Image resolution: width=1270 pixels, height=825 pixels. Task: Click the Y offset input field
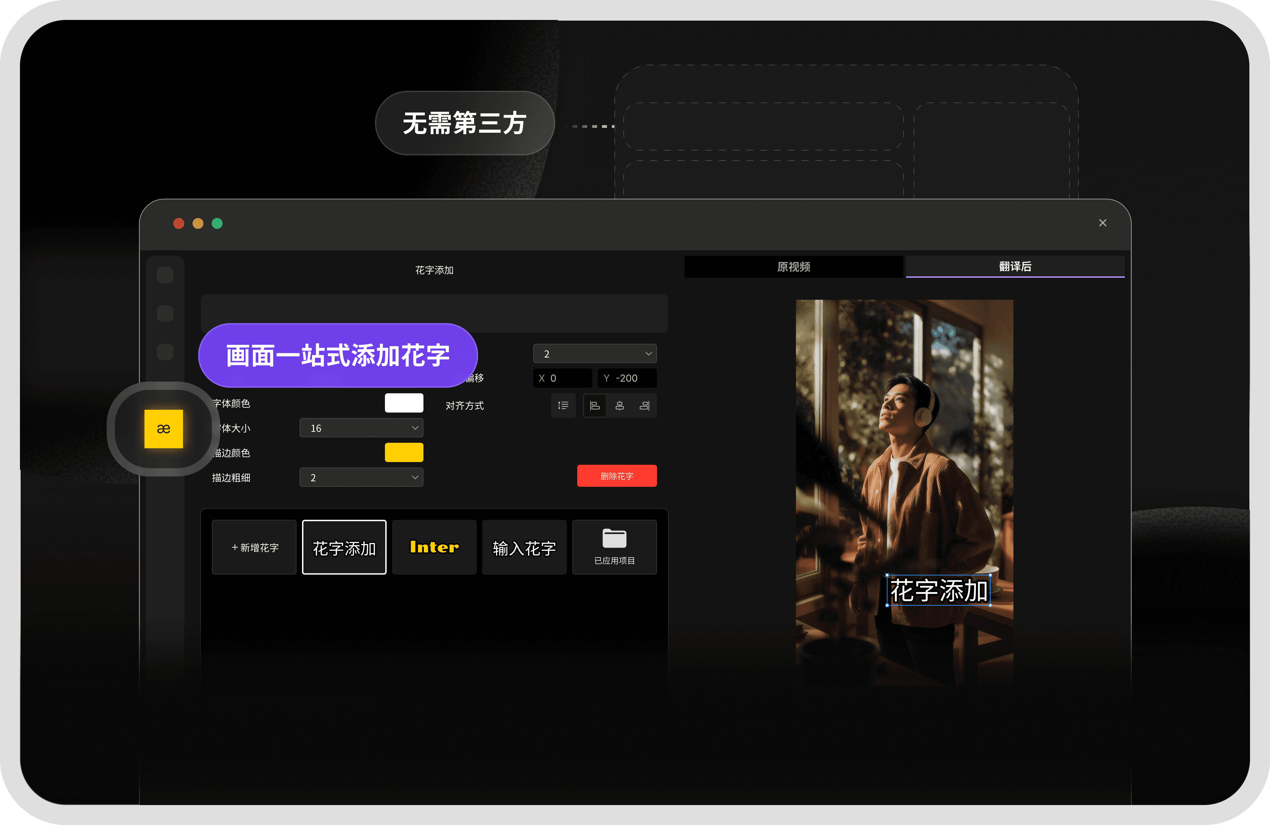click(627, 378)
